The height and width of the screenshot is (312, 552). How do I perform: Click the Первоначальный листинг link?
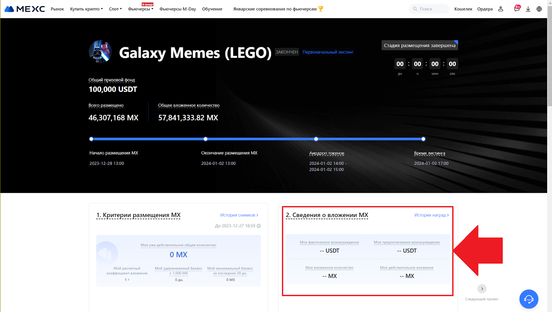click(x=328, y=52)
